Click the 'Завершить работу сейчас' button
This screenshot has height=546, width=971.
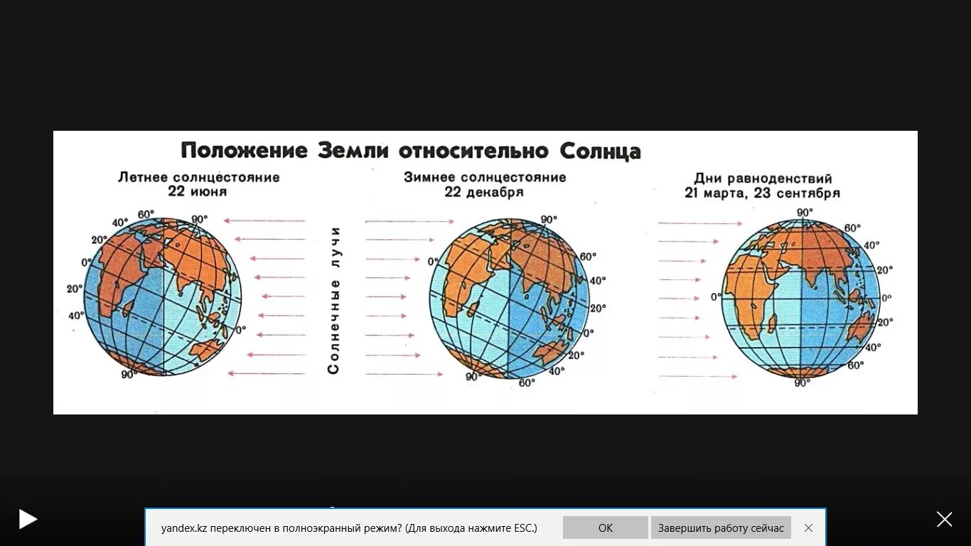721,528
